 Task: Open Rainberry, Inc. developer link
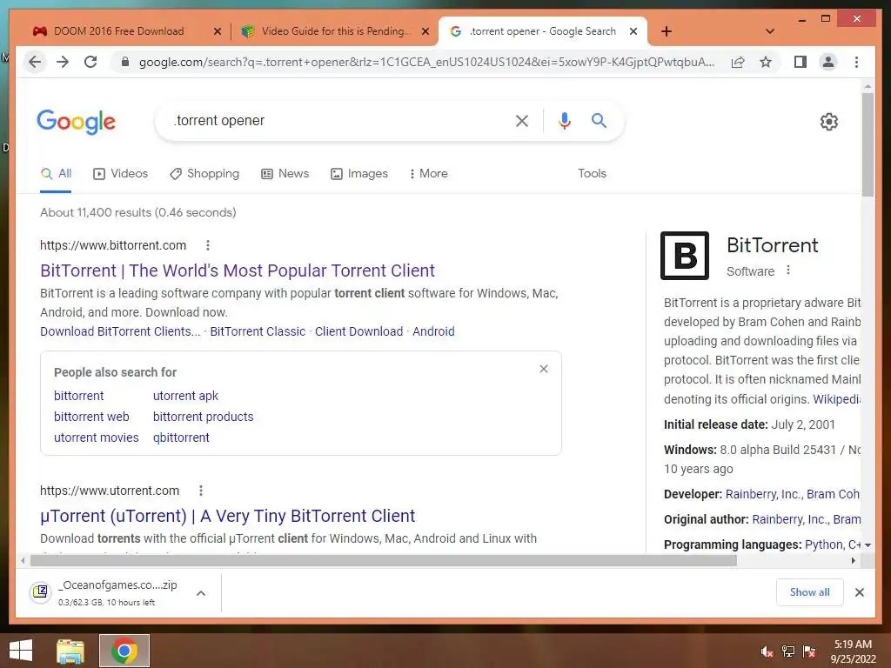[x=762, y=495]
